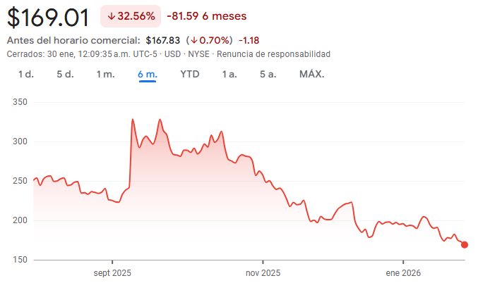Viewport: 478px width, 283px height.
Task: Click the sept 2025 axis label
Action: click(x=113, y=272)
